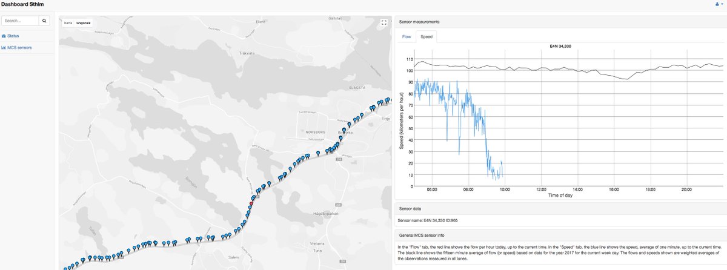Click the 110 value on speed axis
The width and height of the screenshot is (727, 270).
click(410, 59)
